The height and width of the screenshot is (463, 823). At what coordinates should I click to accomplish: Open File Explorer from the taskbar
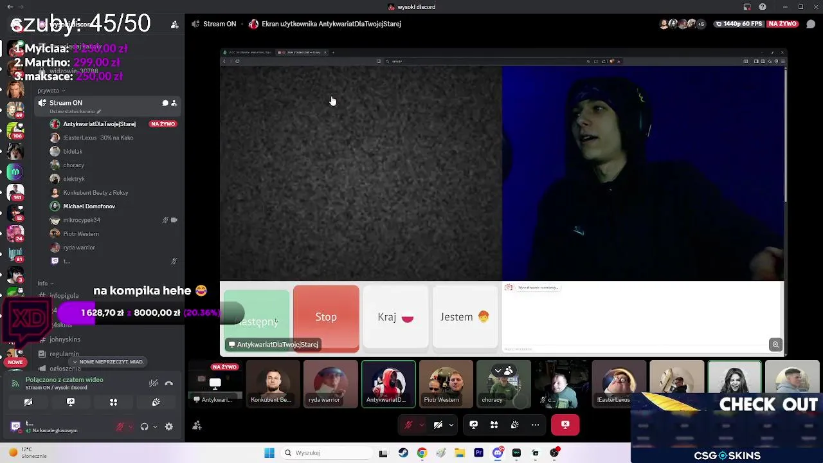[460, 453]
